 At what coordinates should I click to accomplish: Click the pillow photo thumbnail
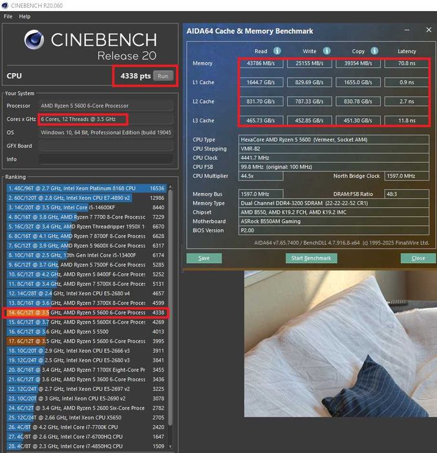pyautogui.click(x=341, y=344)
